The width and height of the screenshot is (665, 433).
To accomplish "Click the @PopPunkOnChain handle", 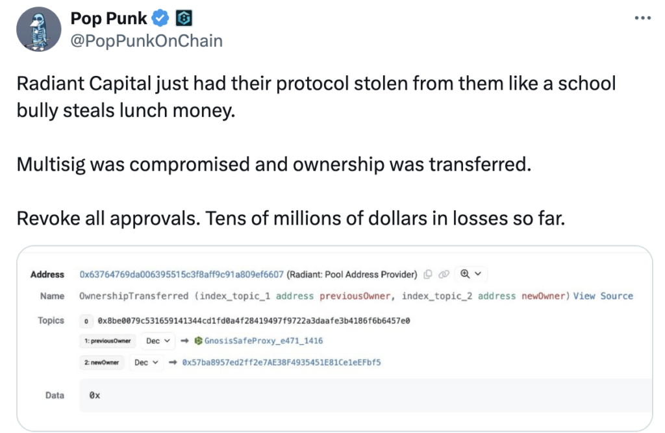I will click(x=146, y=41).
